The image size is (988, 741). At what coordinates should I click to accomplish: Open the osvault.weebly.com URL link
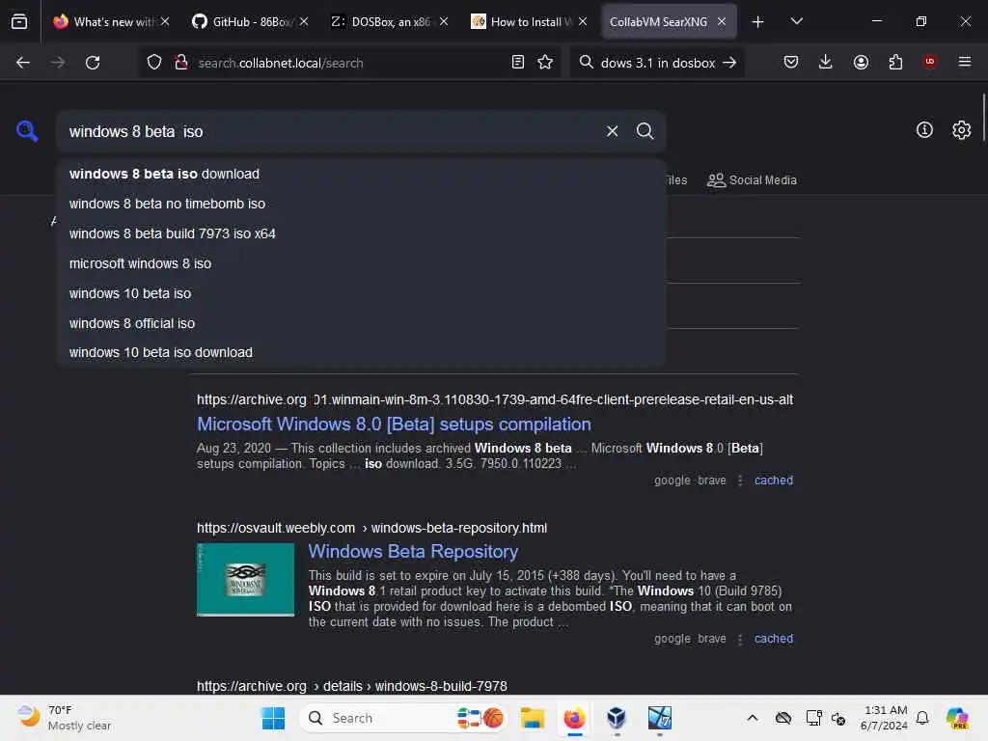pyautogui.click(x=371, y=528)
